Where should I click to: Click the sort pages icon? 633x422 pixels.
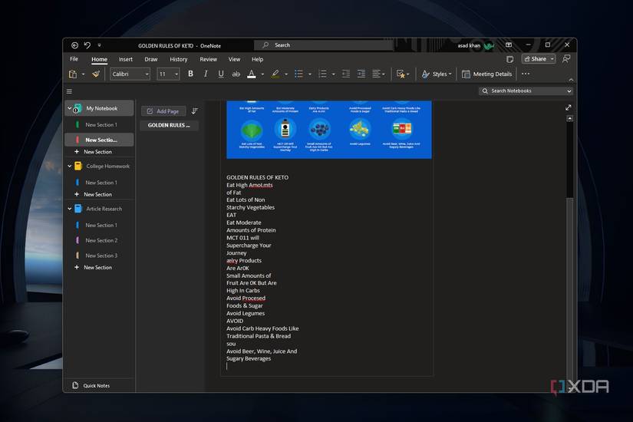pos(195,111)
